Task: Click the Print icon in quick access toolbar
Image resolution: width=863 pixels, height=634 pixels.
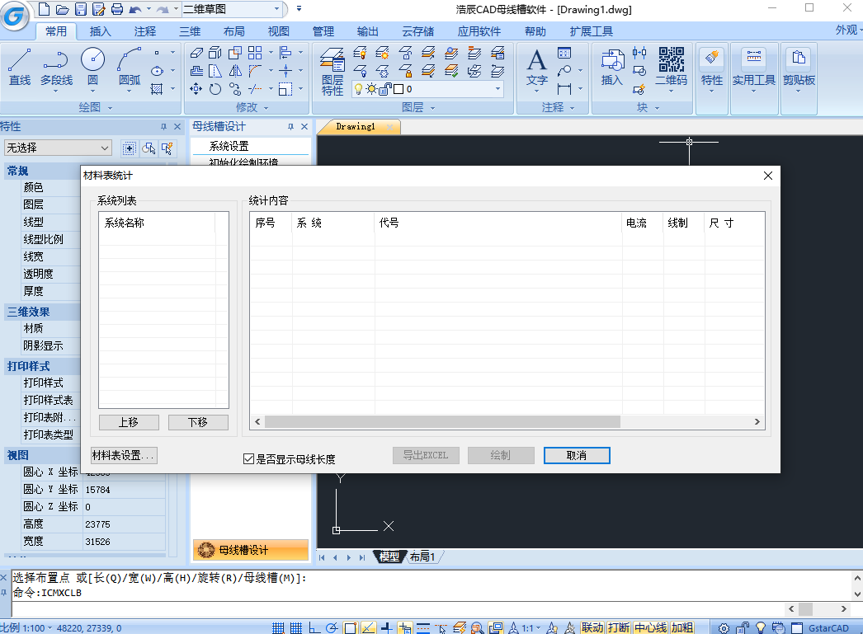Action: tap(117, 9)
